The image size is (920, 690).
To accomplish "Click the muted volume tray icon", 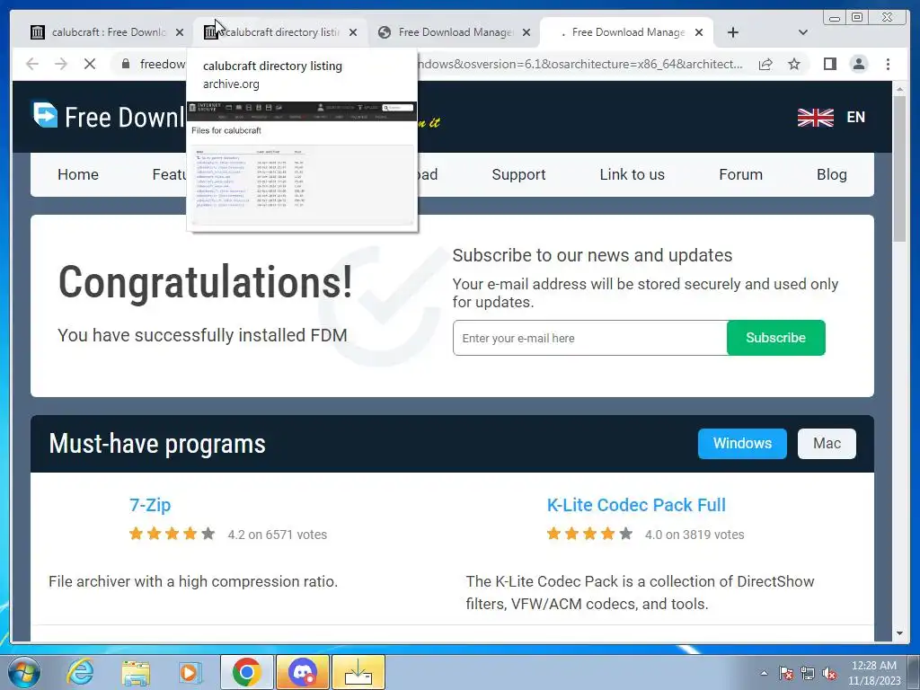I will (829, 673).
